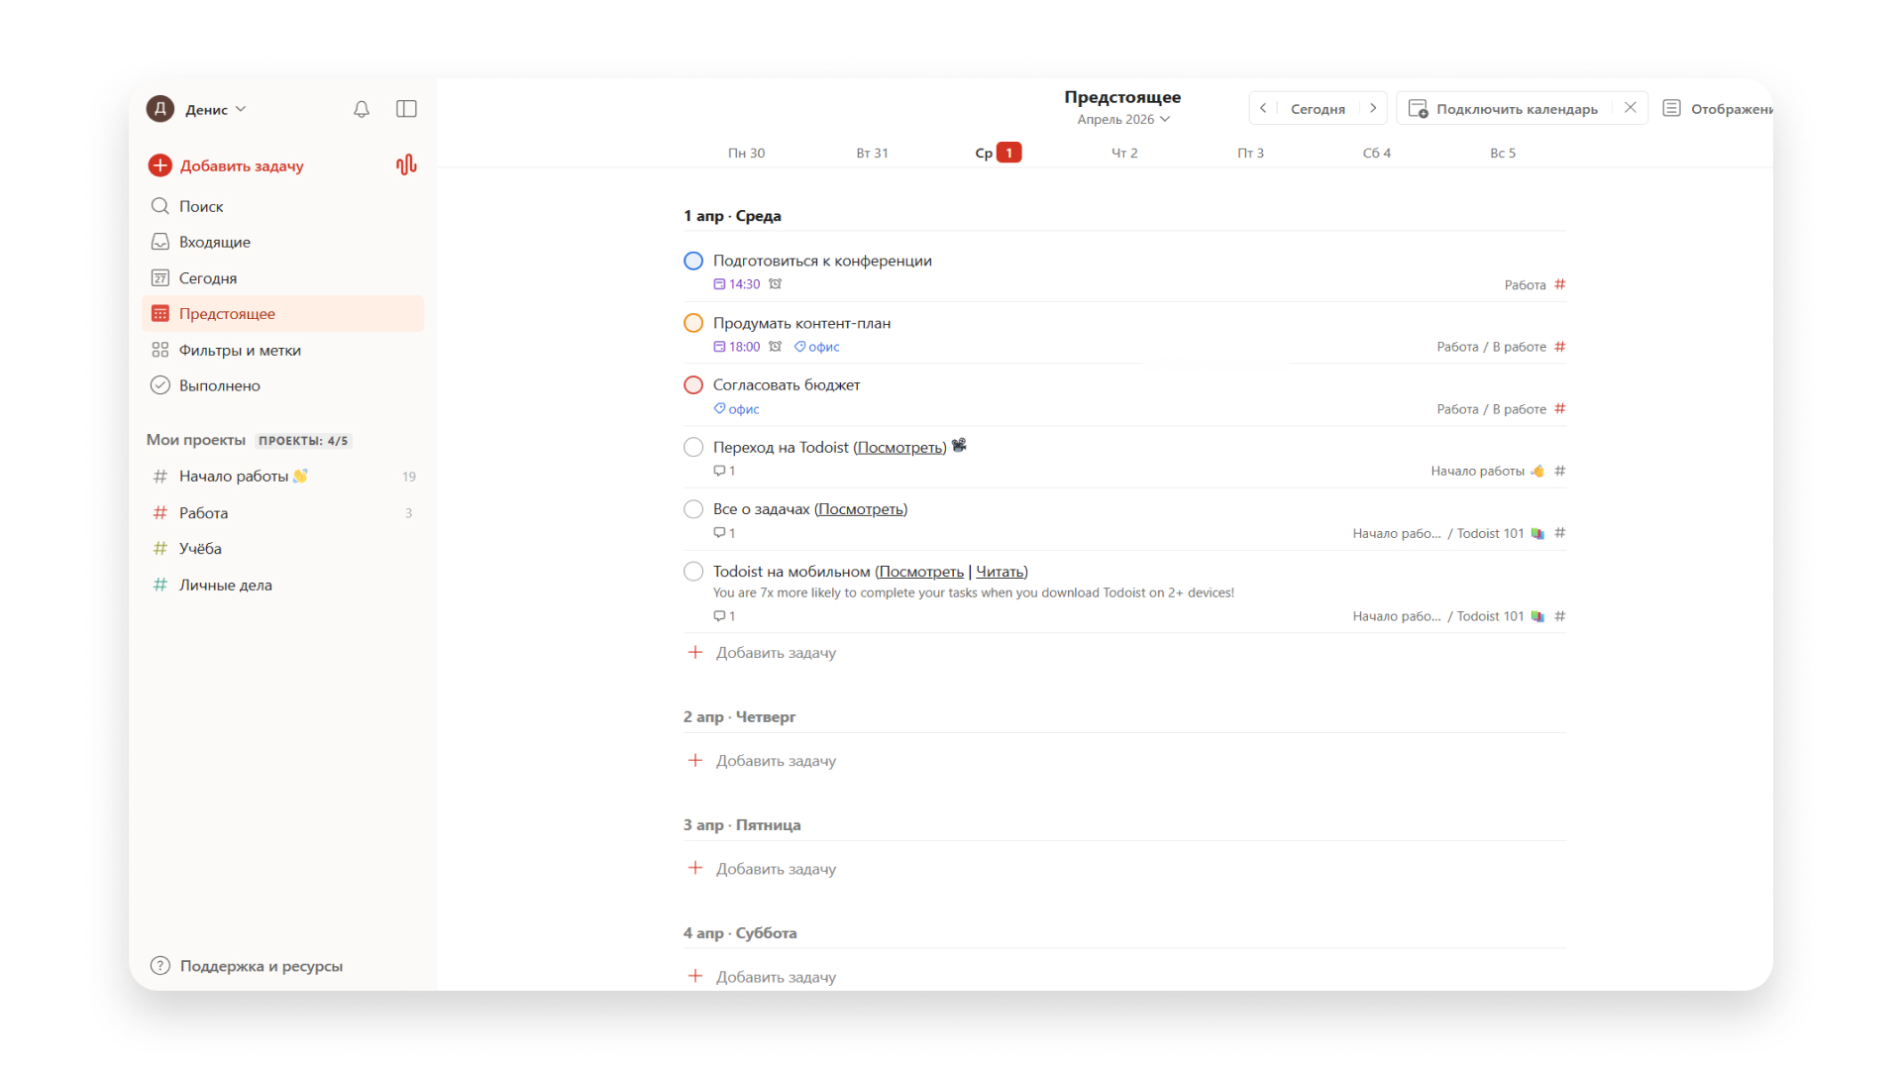Open the Посмотреть link in Все о задачах

(860, 508)
